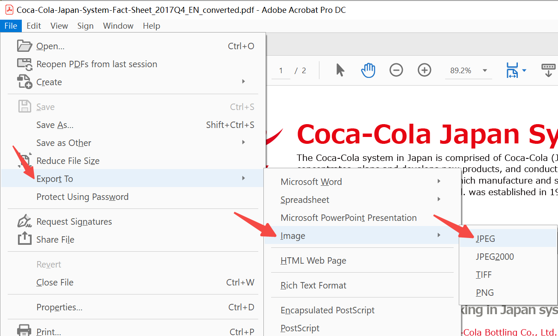
Task: Select Export To menu item
Action: tap(133, 179)
